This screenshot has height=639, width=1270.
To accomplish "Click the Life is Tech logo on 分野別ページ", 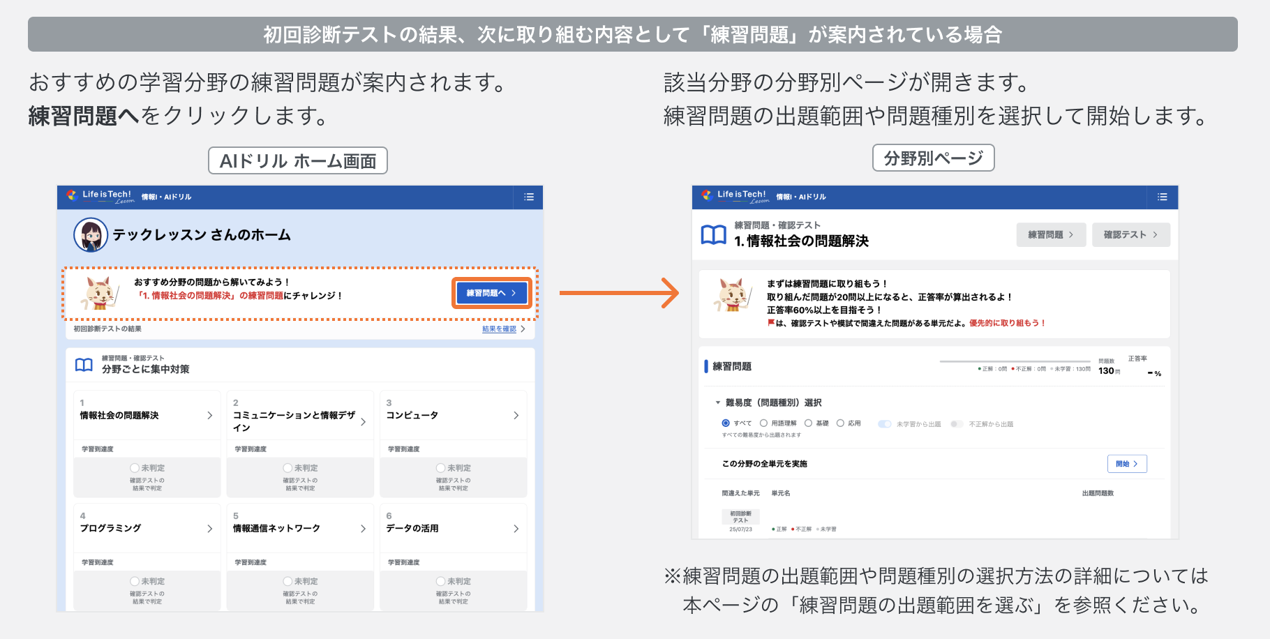I will [x=735, y=197].
